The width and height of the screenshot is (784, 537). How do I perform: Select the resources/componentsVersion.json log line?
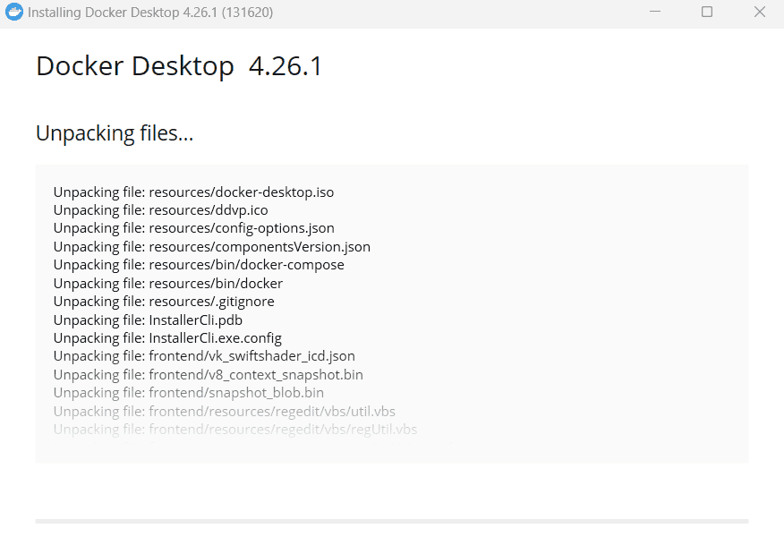point(212,246)
